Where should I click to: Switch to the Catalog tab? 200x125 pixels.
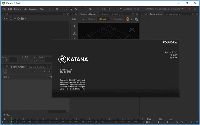tap(116, 14)
